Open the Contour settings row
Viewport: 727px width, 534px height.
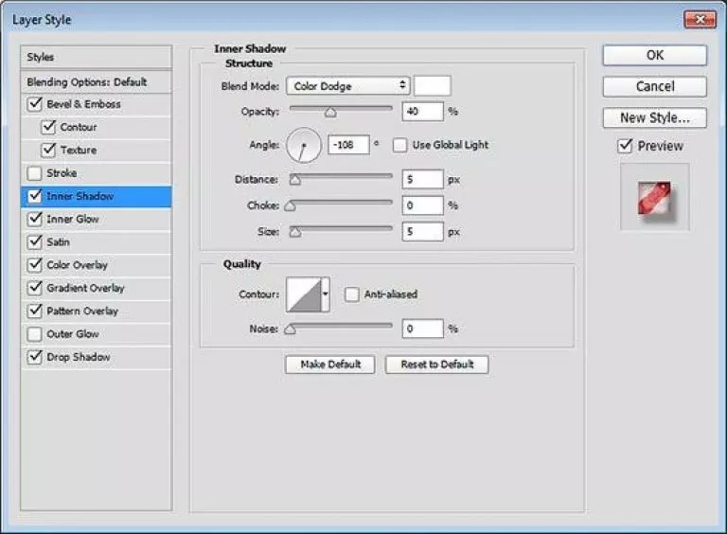96,127
